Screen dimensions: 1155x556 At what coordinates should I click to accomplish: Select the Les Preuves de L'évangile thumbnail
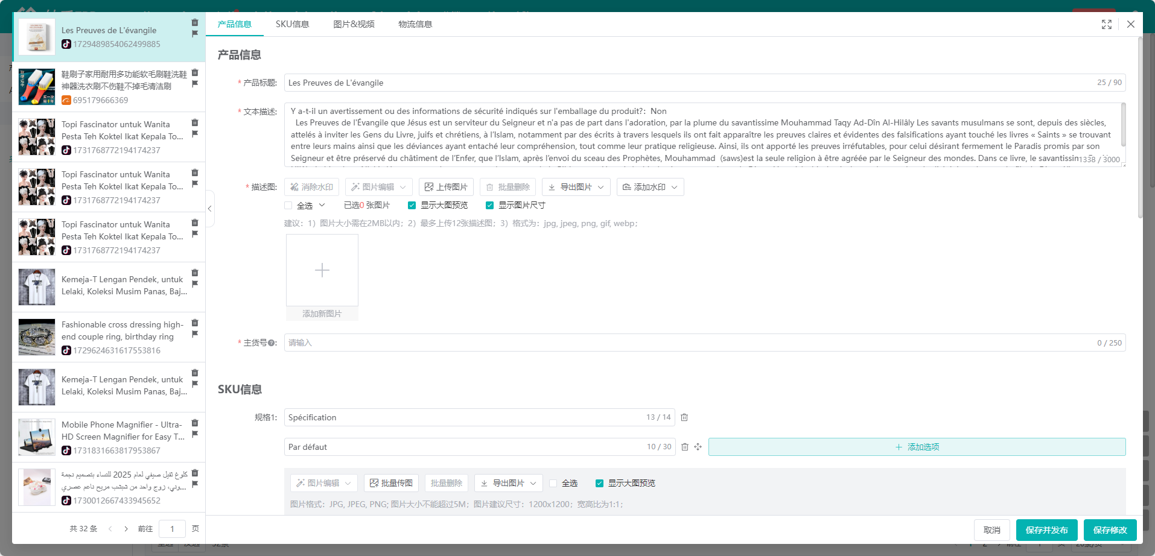click(x=37, y=37)
